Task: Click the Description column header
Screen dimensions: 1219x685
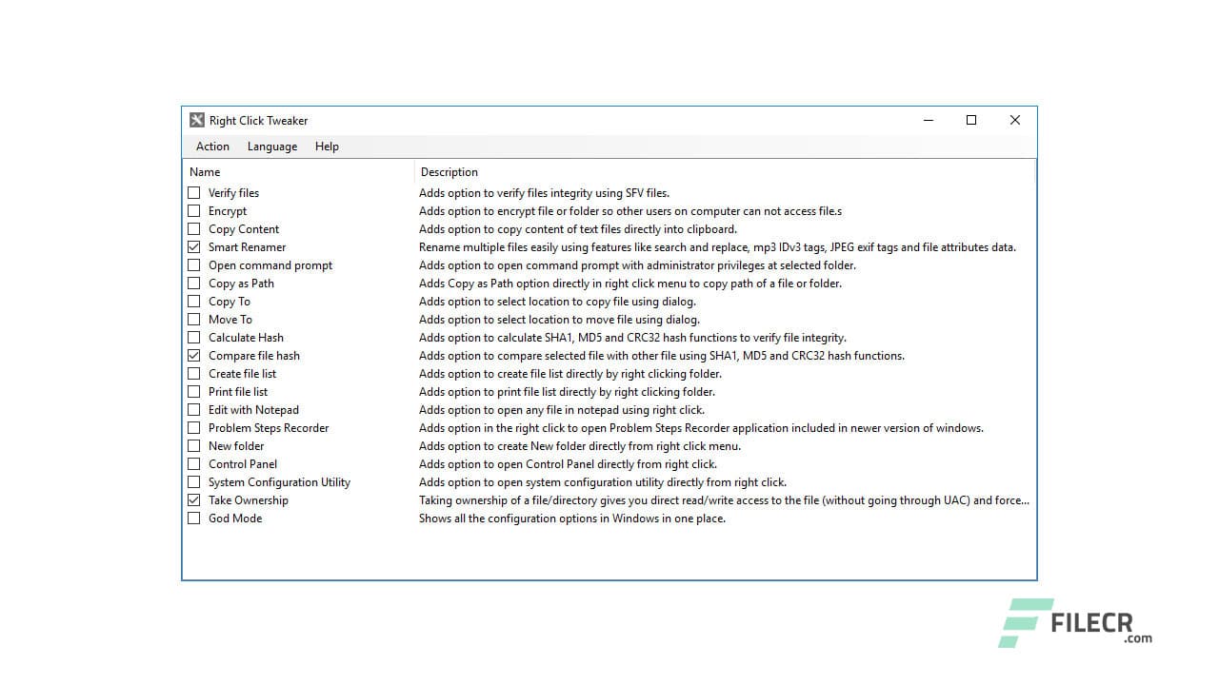Action: pos(450,171)
